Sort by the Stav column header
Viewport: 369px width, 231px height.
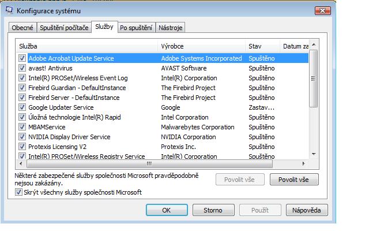pyautogui.click(x=263, y=46)
